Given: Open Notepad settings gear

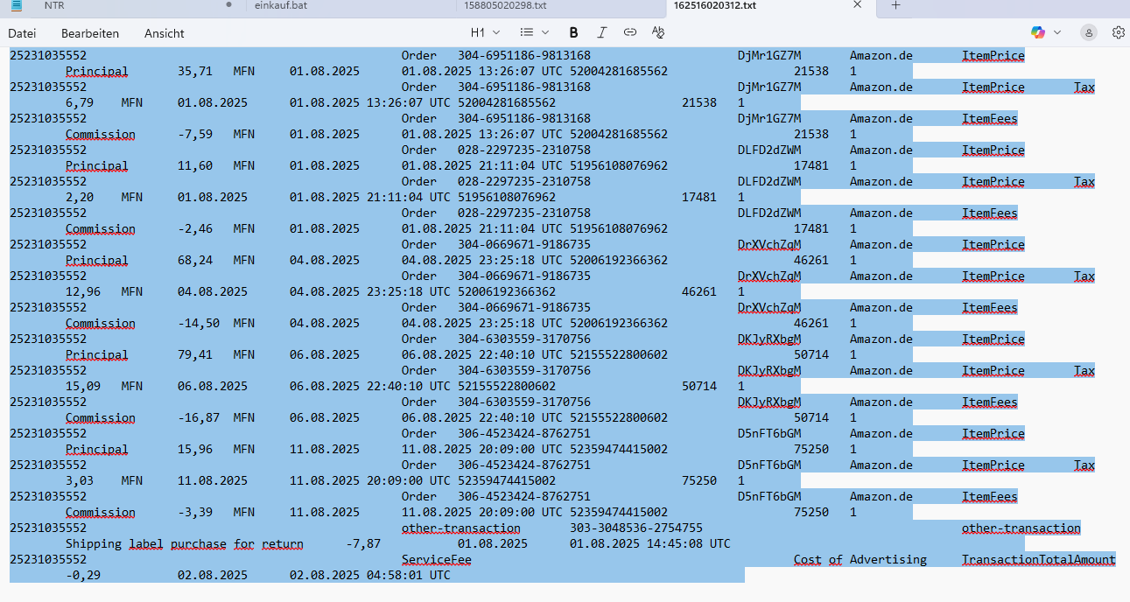Looking at the screenshot, I should [x=1118, y=32].
